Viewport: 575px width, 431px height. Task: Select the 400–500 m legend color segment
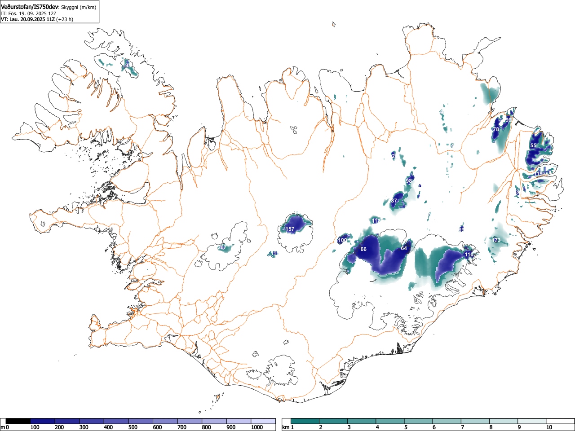click(116, 421)
